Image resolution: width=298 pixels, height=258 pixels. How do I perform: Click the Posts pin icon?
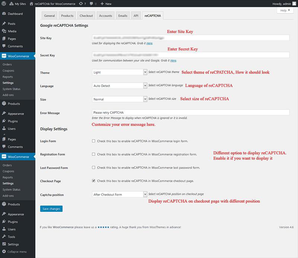(4, 23)
